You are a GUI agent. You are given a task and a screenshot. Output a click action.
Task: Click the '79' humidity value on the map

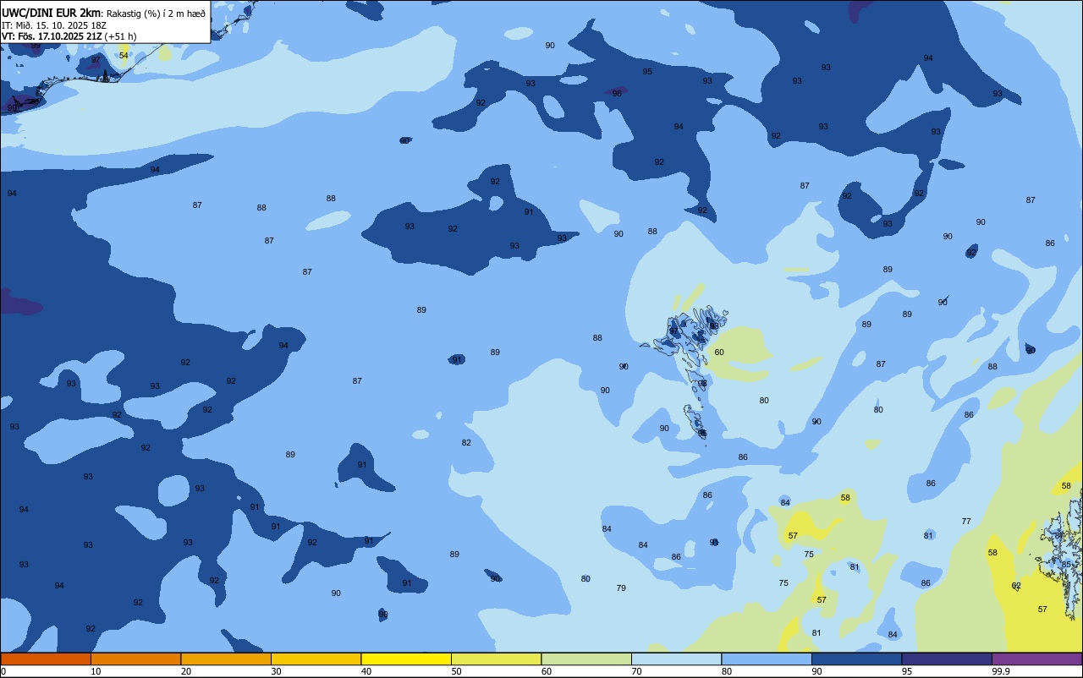[x=621, y=588]
